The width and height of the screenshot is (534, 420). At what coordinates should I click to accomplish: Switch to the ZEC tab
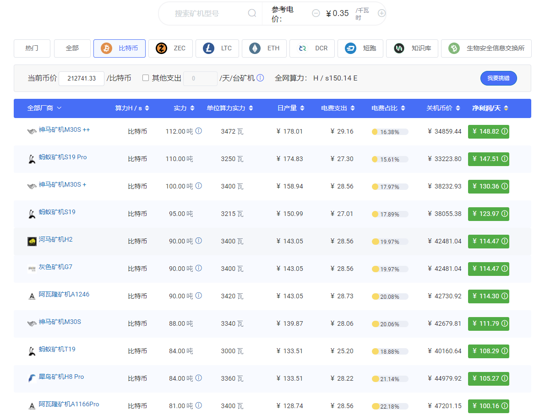tap(171, 48)
